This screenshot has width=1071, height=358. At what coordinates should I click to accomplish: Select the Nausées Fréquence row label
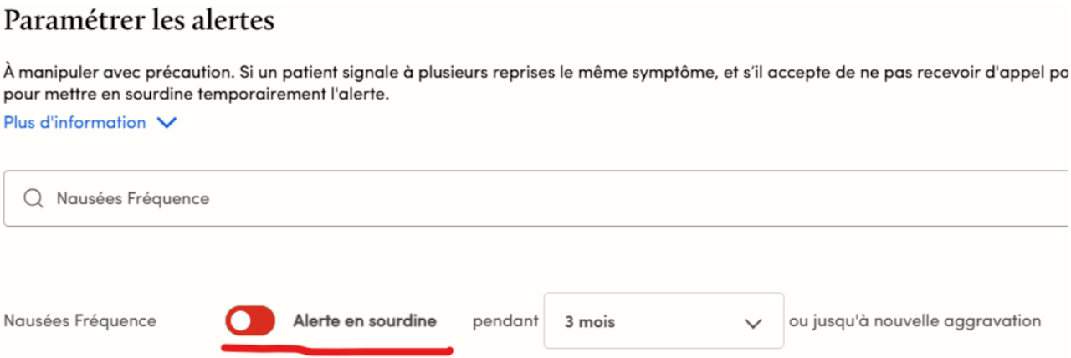(79, 321)
